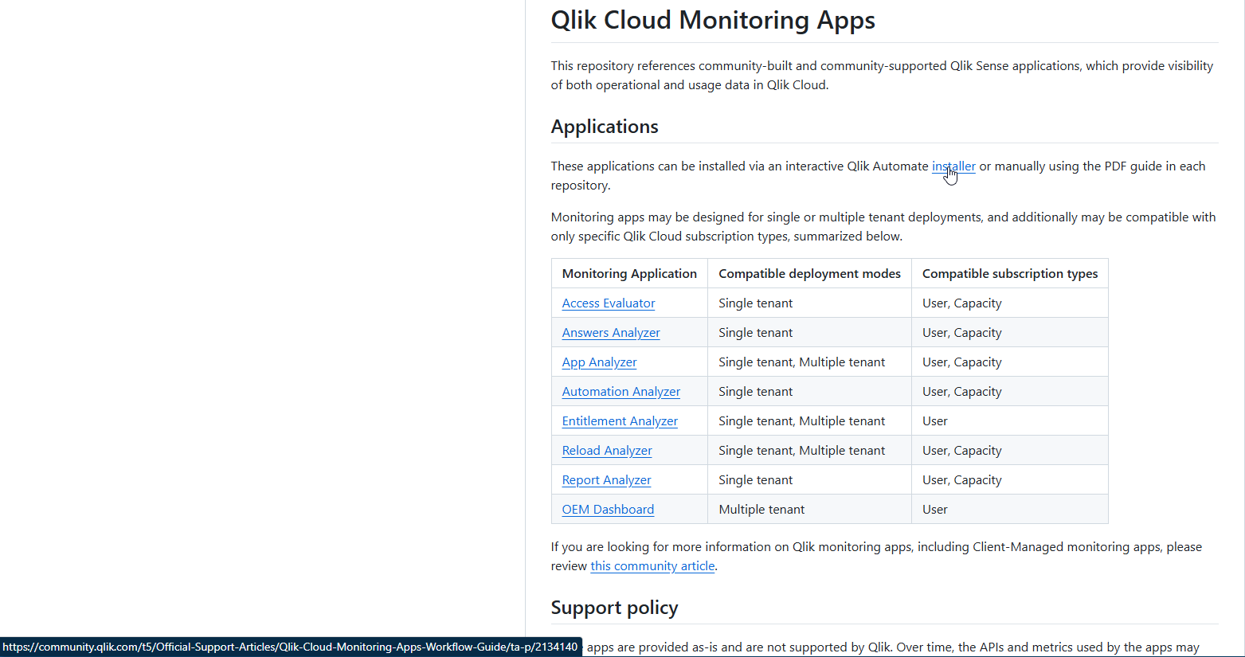Image resolution: width=1245 pixels, height=657 pixels.
Task: Open the OEM Dashboard link
Action: [x=608, y=510]
